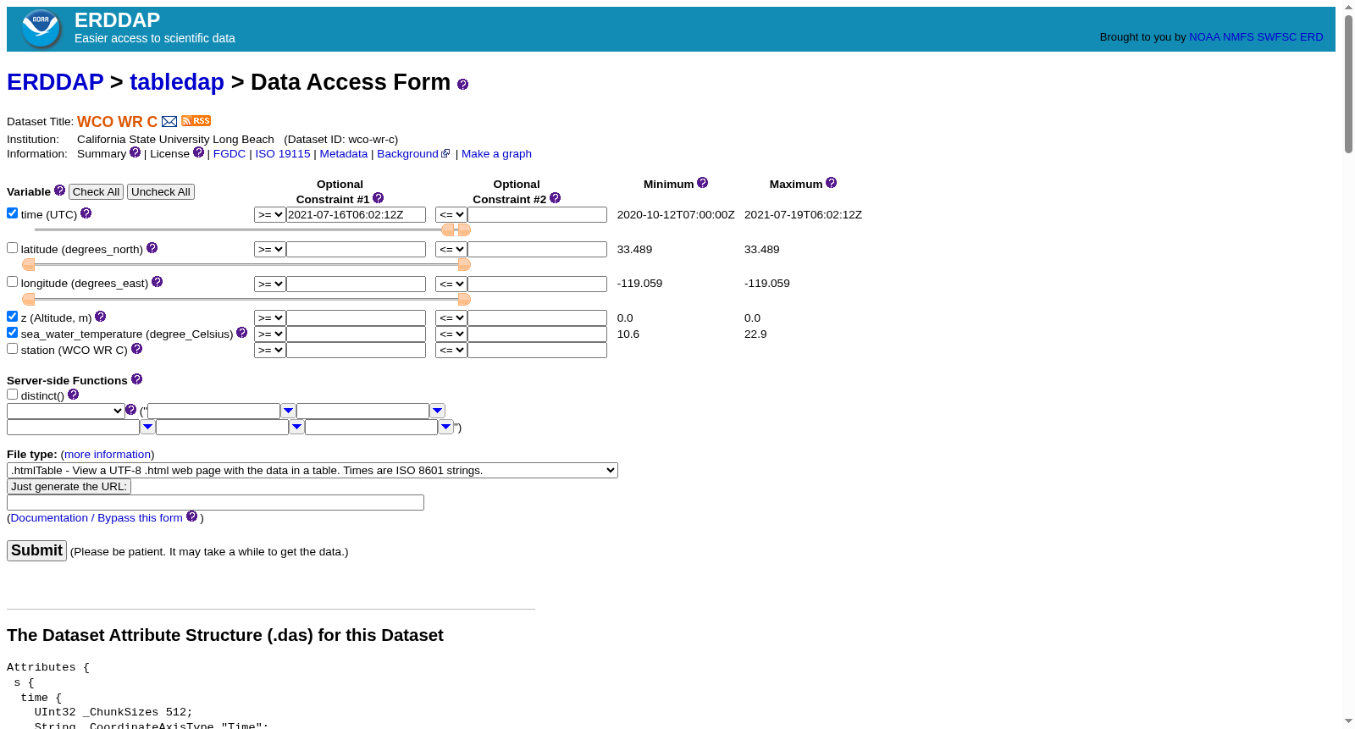The height and width of the screenshot is (729, 1355).
Task: Open the File type .htmlTable dropdown
Action: pyautogui.click(x=312, y=471)
